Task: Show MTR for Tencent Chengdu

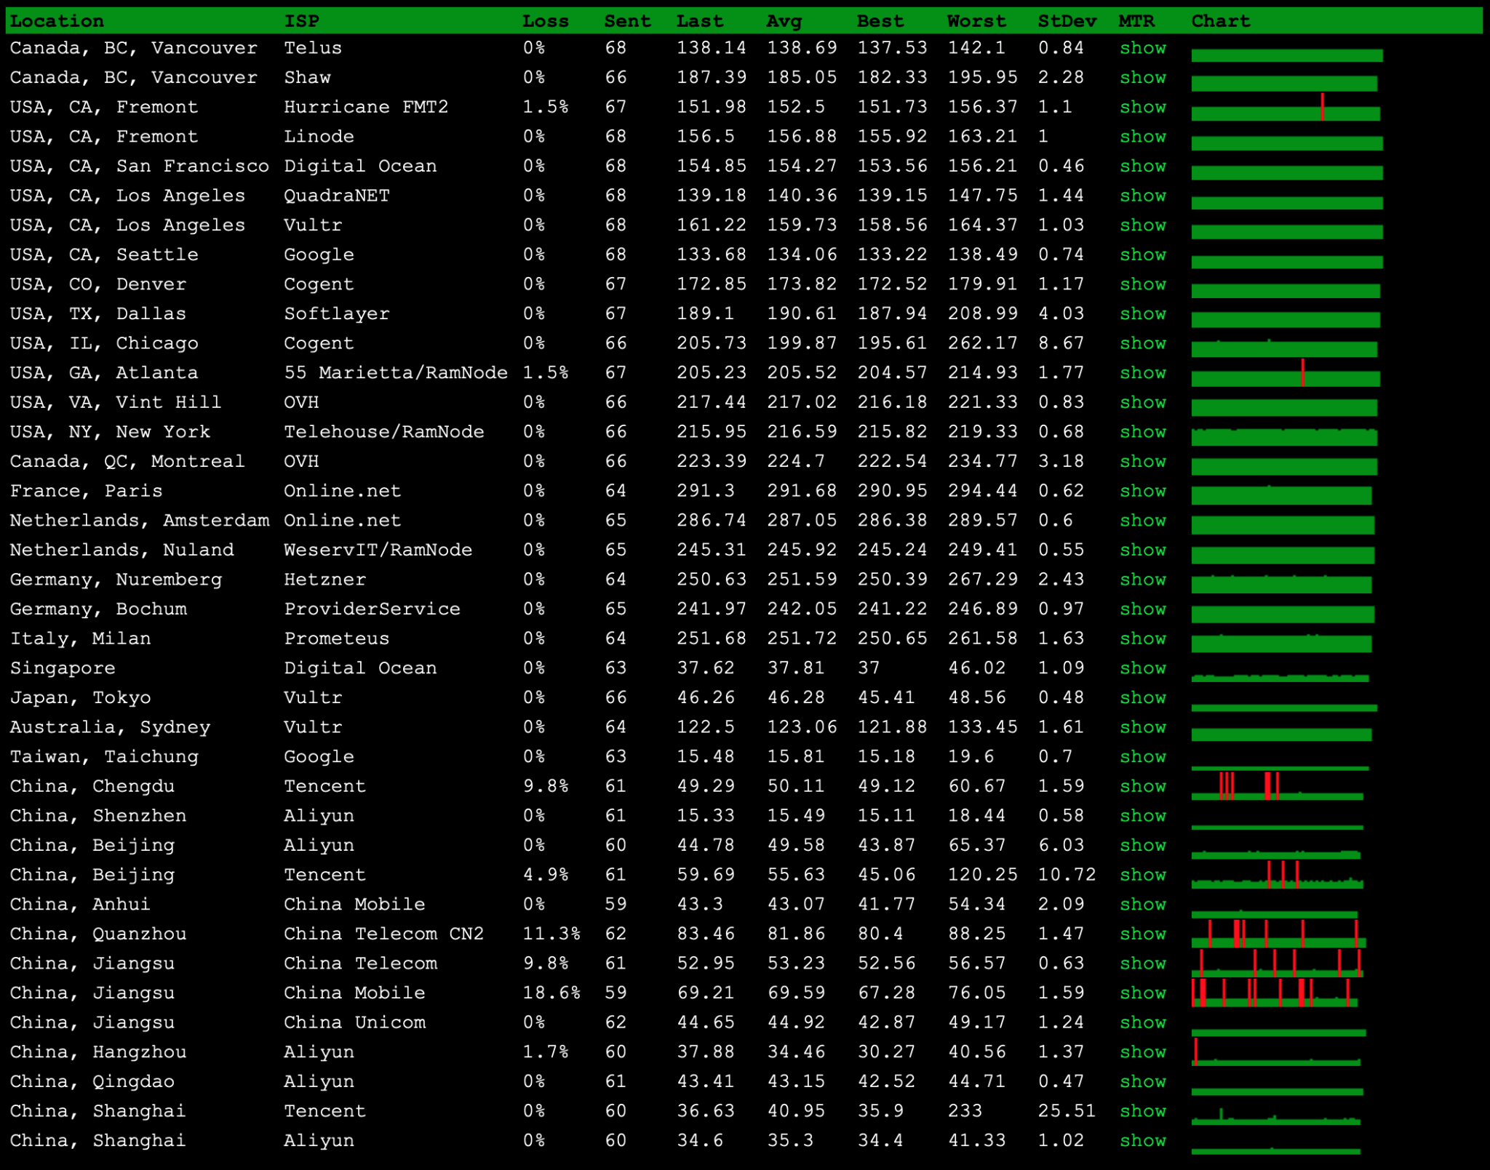Action: click(1142, 786)
